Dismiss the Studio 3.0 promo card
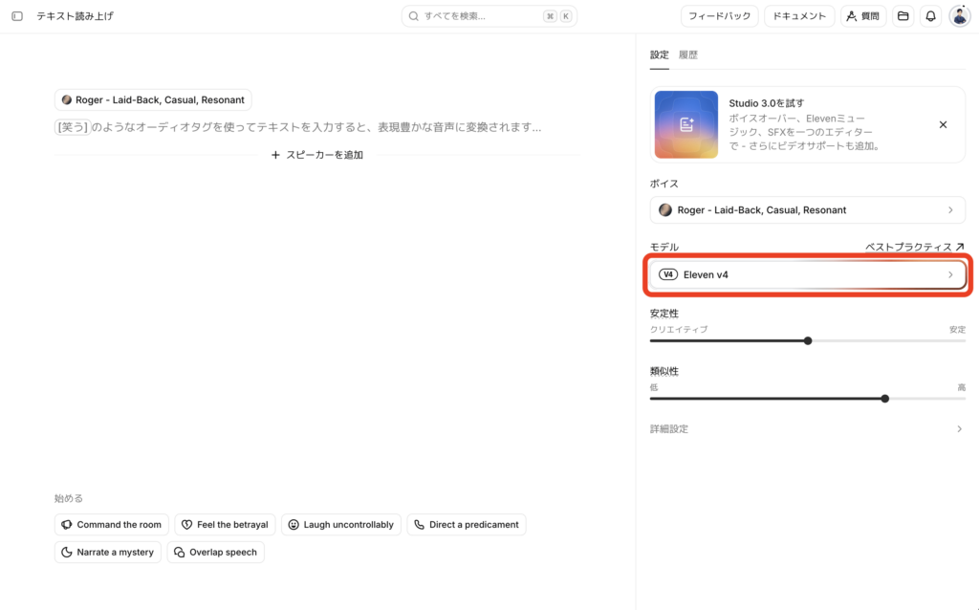 943,125
